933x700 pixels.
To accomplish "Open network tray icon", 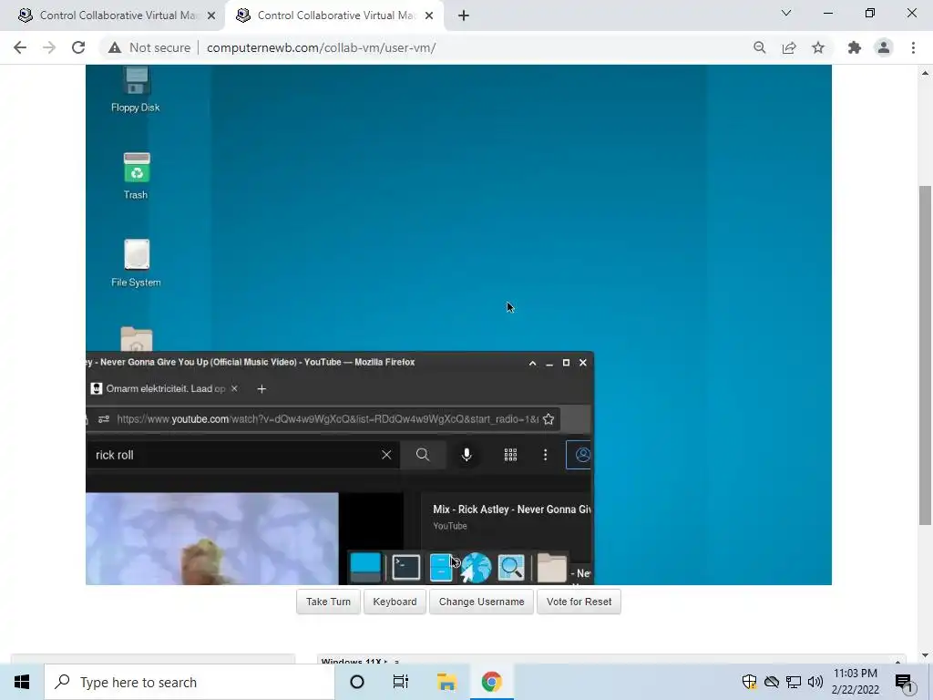I will 794,682.
